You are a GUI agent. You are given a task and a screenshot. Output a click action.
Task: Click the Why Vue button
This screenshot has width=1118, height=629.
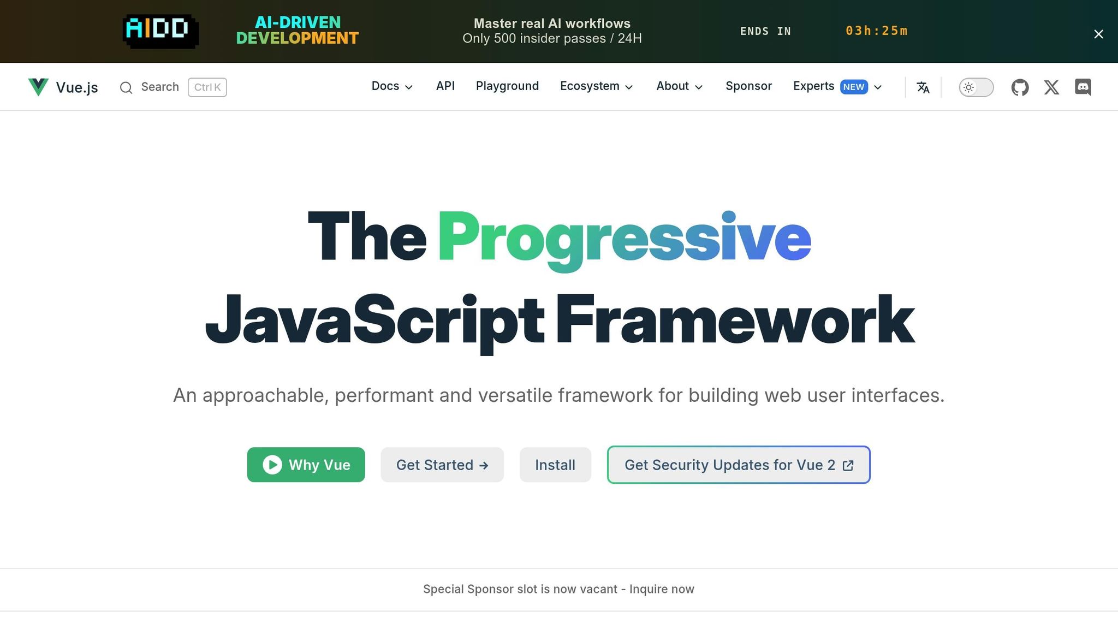click(306, 465)
